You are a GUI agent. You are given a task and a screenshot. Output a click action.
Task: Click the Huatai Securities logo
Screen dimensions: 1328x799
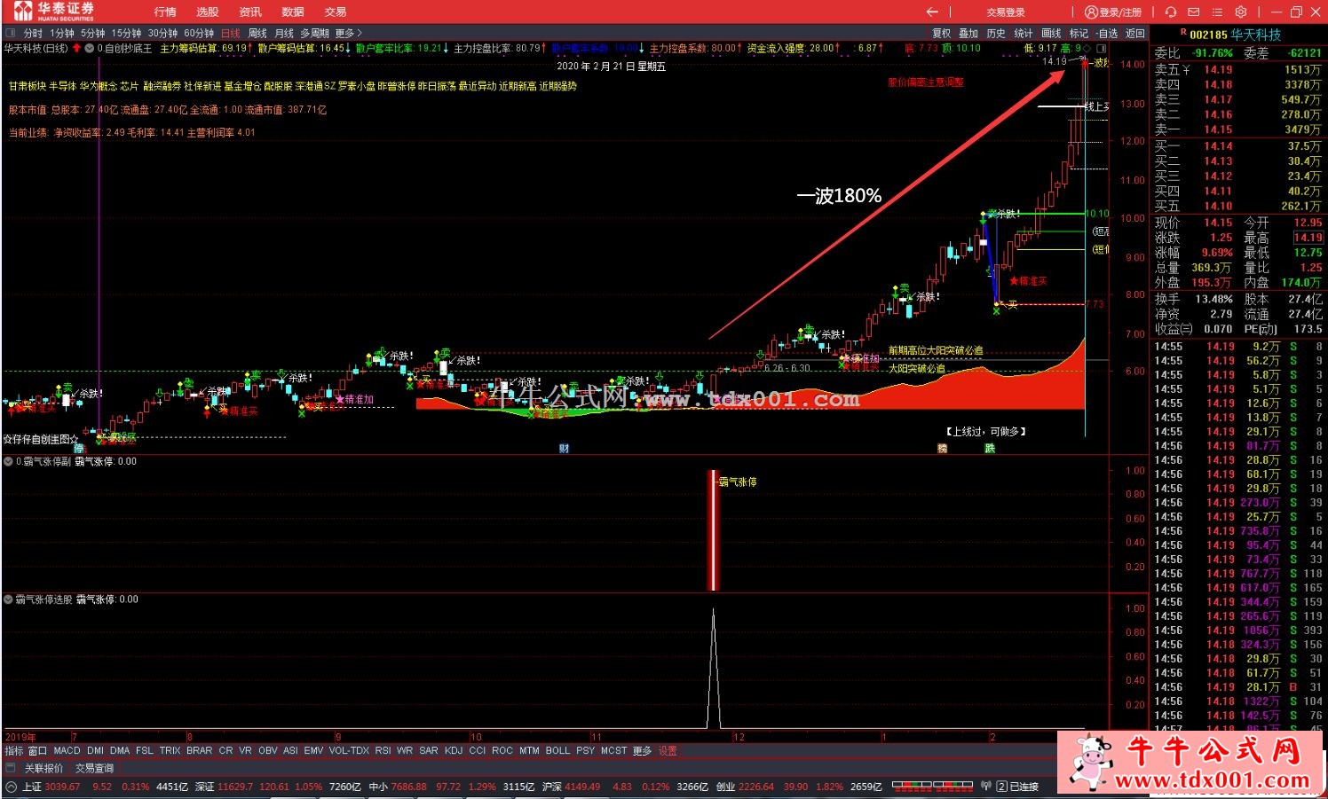click(x=55, y=12)
